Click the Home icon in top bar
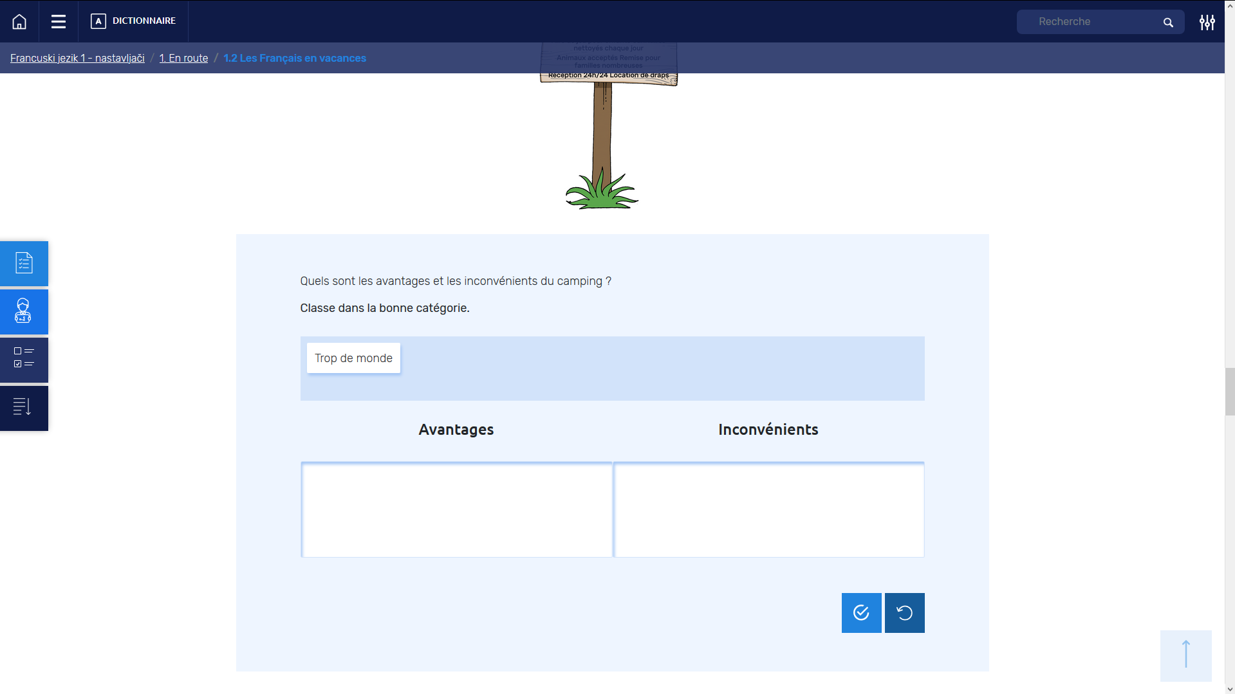The height and width of the screenshot is (694, 1235). tap(19, 22)
